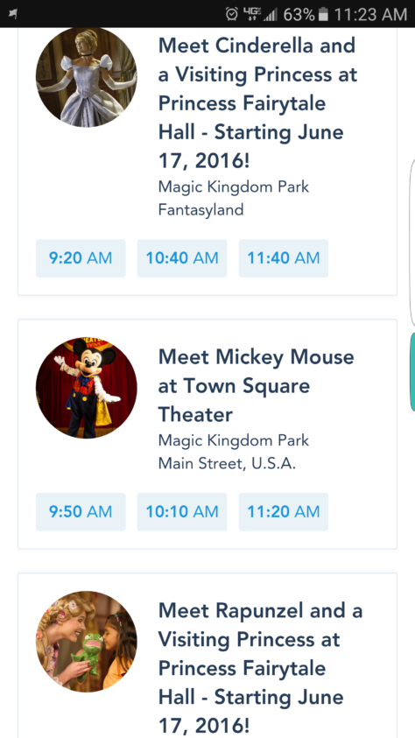Tap the battery icon in status bar
Viewport: 415px width, 738px height.
point(323,15)
